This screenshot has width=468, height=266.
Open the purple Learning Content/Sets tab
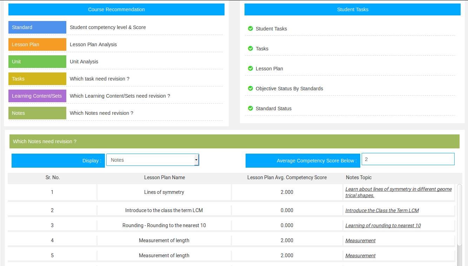[x=37, y=96]
